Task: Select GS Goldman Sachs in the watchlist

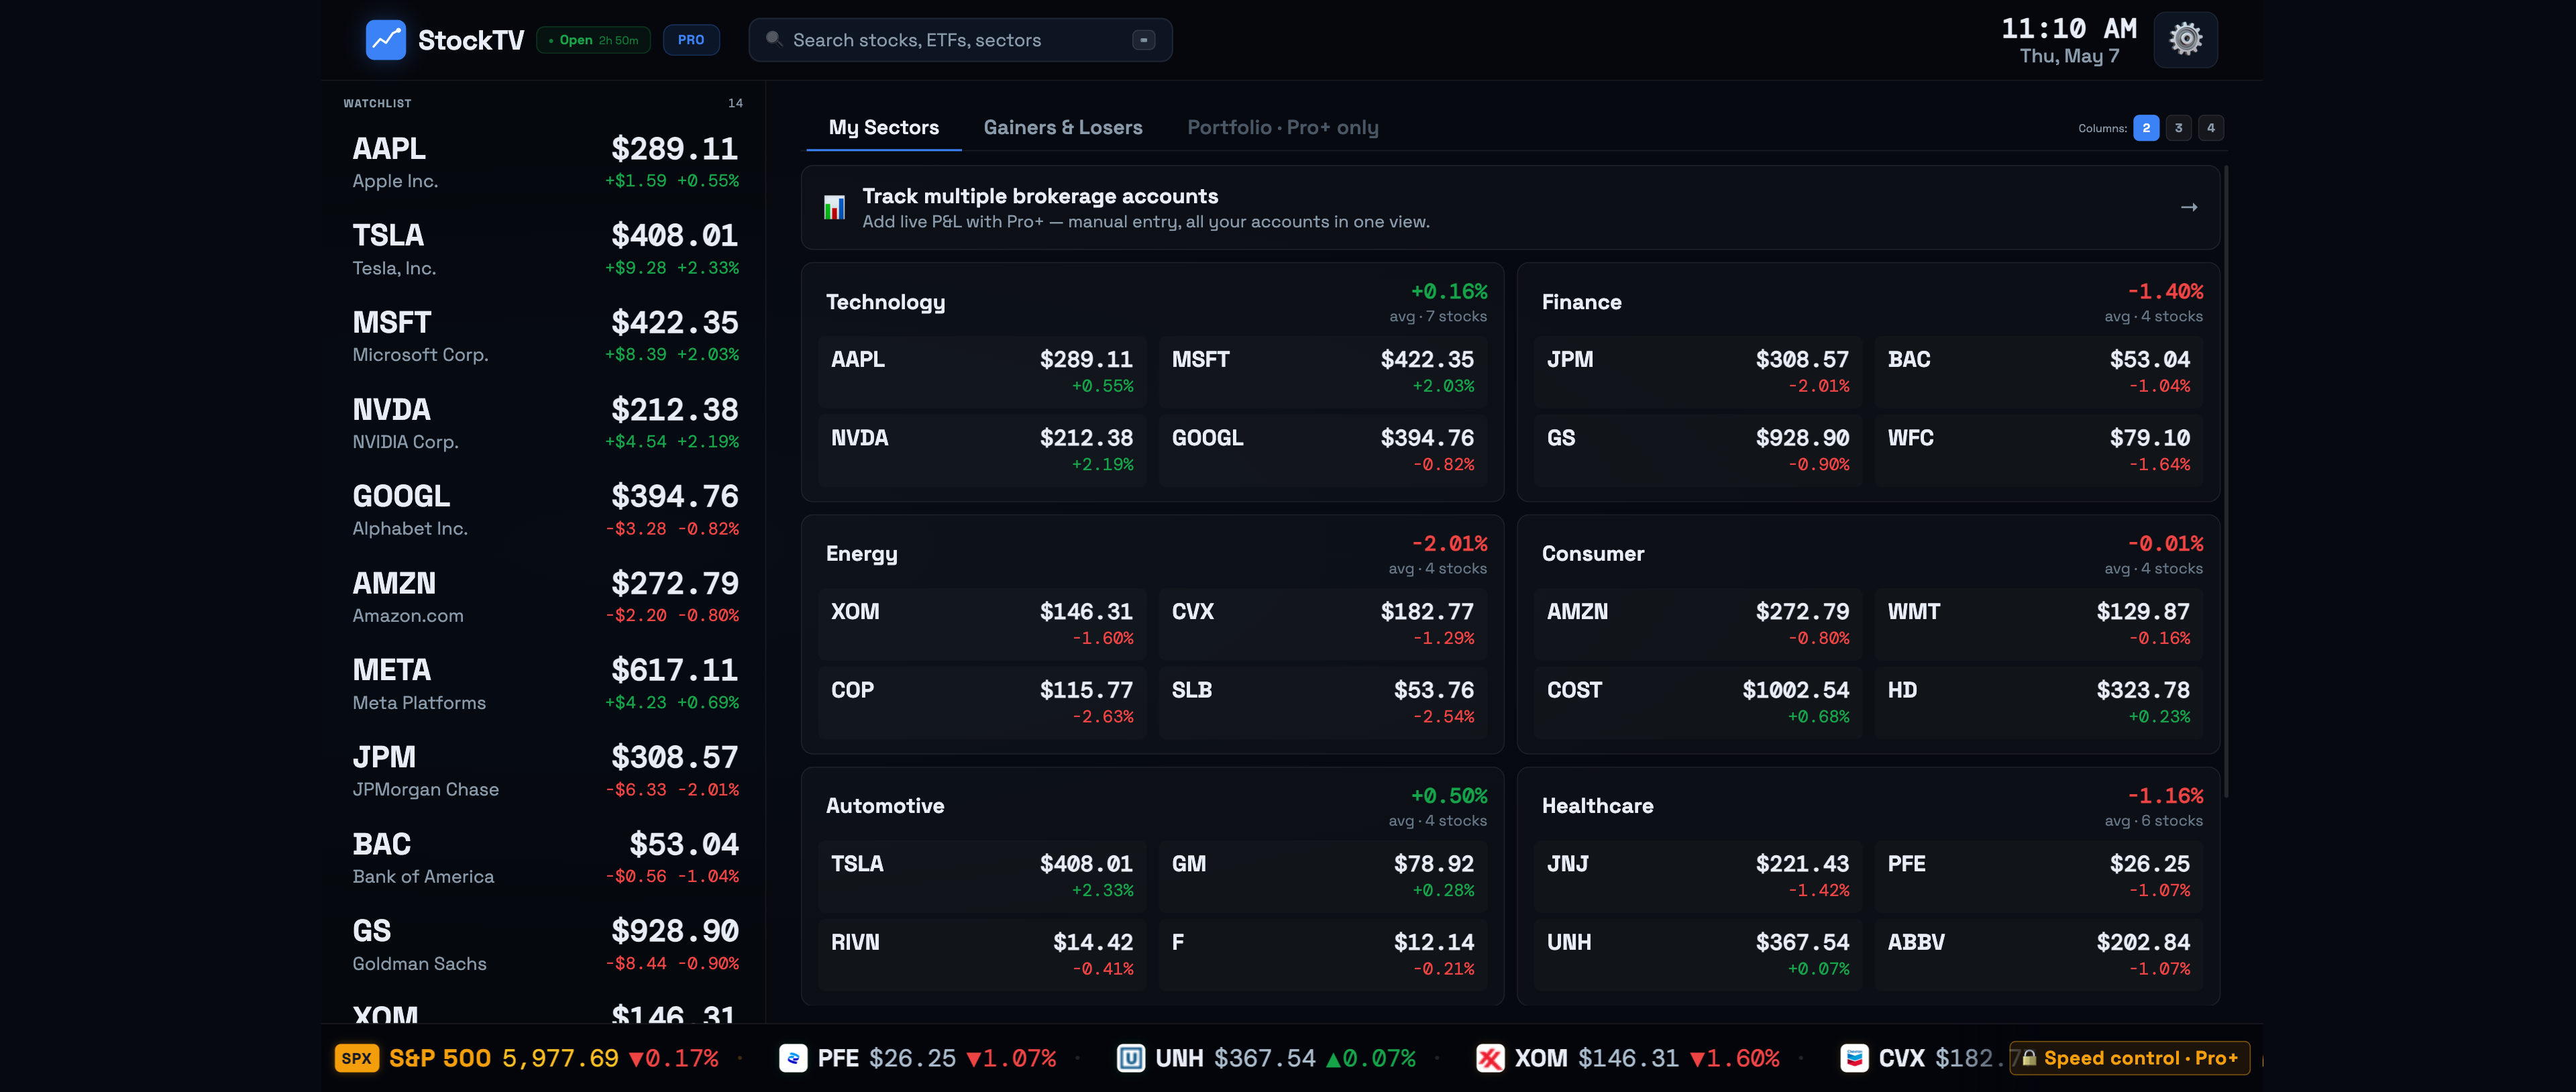Action: pos(545,945)
